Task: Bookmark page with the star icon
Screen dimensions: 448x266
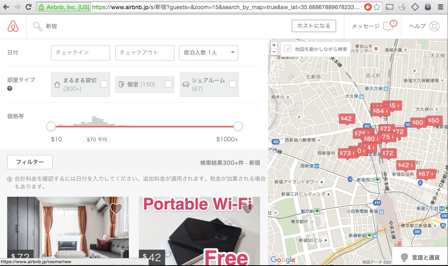Action: [x=377, y=7]
